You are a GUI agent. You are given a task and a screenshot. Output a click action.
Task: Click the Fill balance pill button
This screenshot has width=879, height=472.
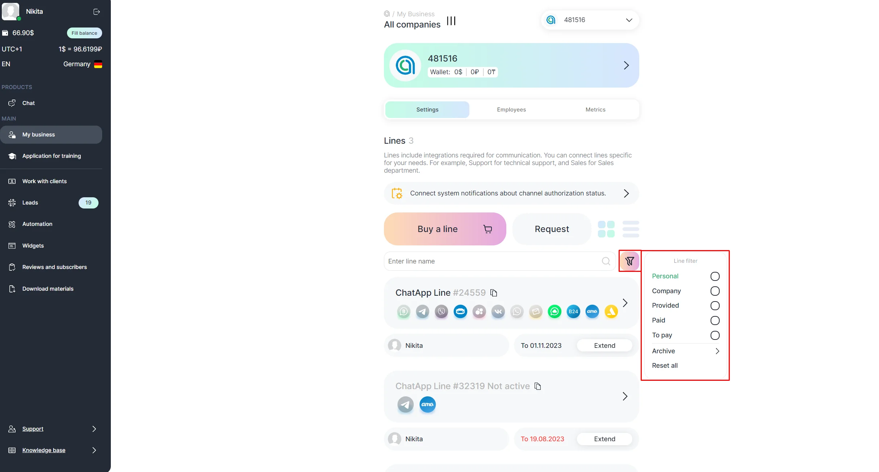(x=84, y=33)
